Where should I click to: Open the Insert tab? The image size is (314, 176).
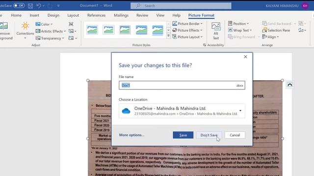34,15
